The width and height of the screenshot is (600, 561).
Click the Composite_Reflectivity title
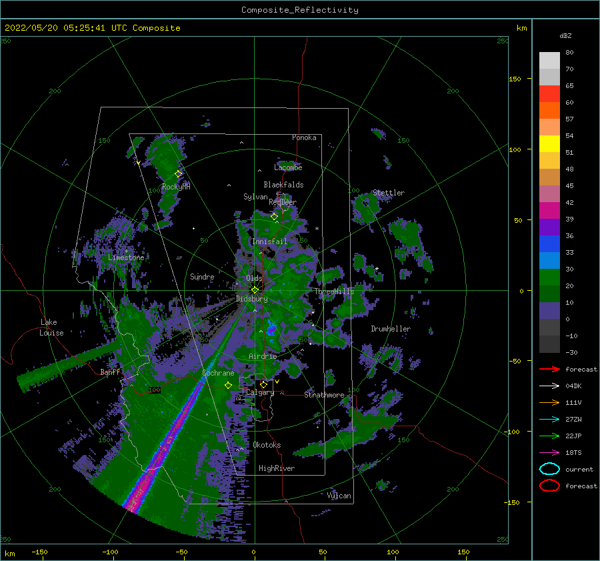[x=300, y=10]
